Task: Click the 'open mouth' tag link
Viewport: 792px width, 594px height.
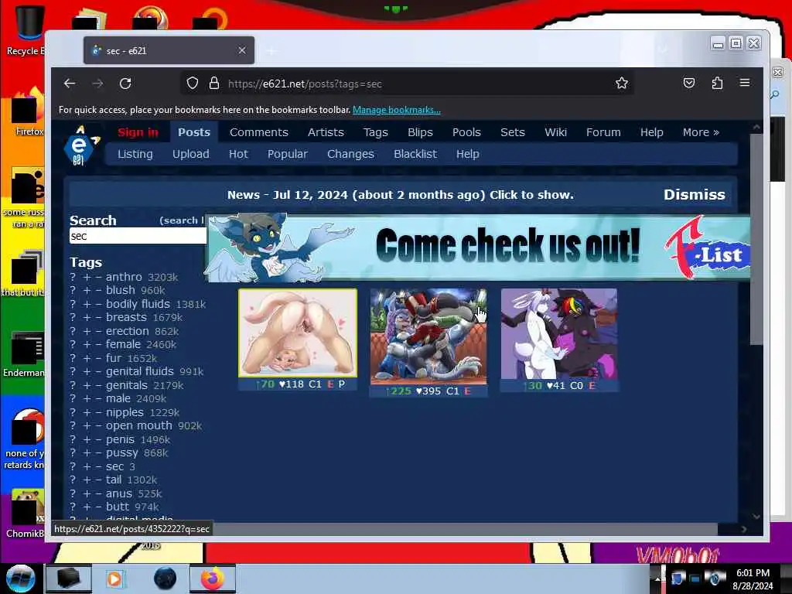Action: coord(139,426)
